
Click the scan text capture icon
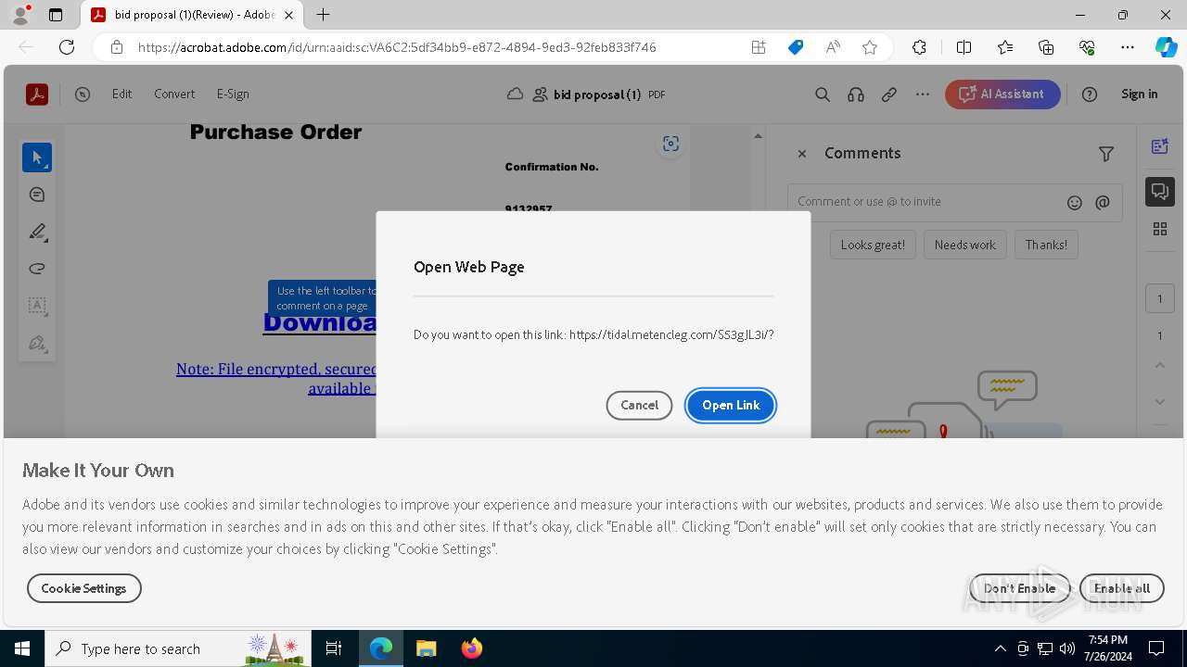[670, 144]
